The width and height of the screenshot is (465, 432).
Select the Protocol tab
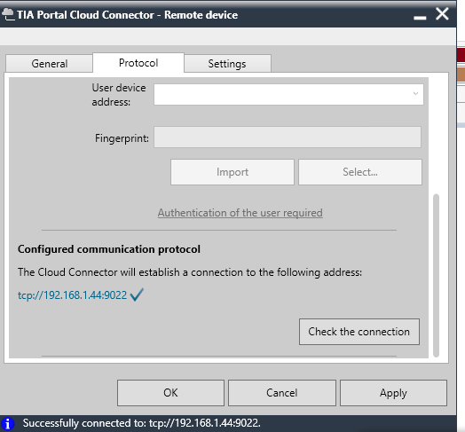click(x=138, y=63)
